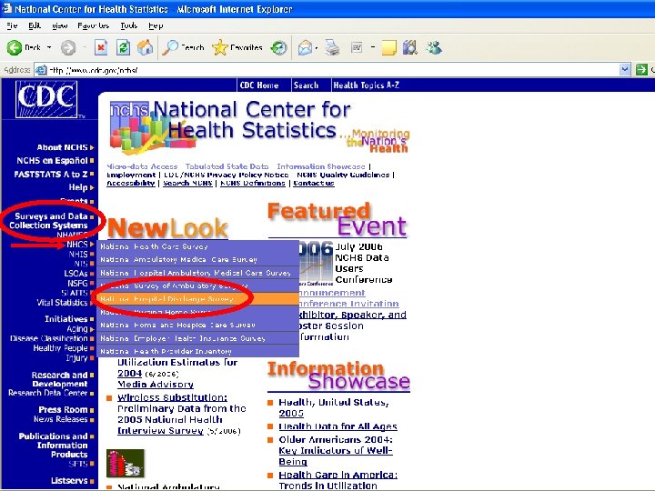The height and width of the screenshot is (491, 655).
Task: Click the Listservs sidebar link
Action: (69, 481)
